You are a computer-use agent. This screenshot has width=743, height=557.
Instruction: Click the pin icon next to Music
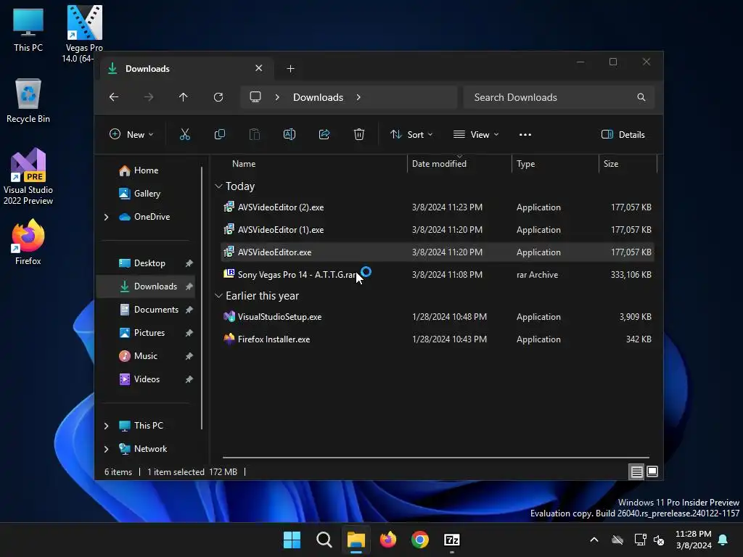[x=189, y=356]
